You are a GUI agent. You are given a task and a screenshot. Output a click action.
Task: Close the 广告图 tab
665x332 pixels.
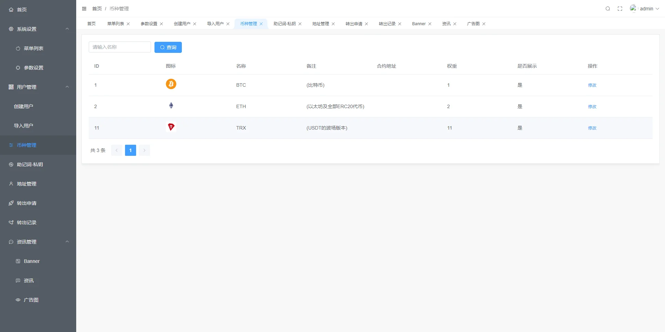[484, 24]
